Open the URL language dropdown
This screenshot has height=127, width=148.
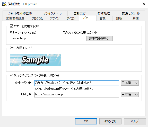[x=129, y=95]
